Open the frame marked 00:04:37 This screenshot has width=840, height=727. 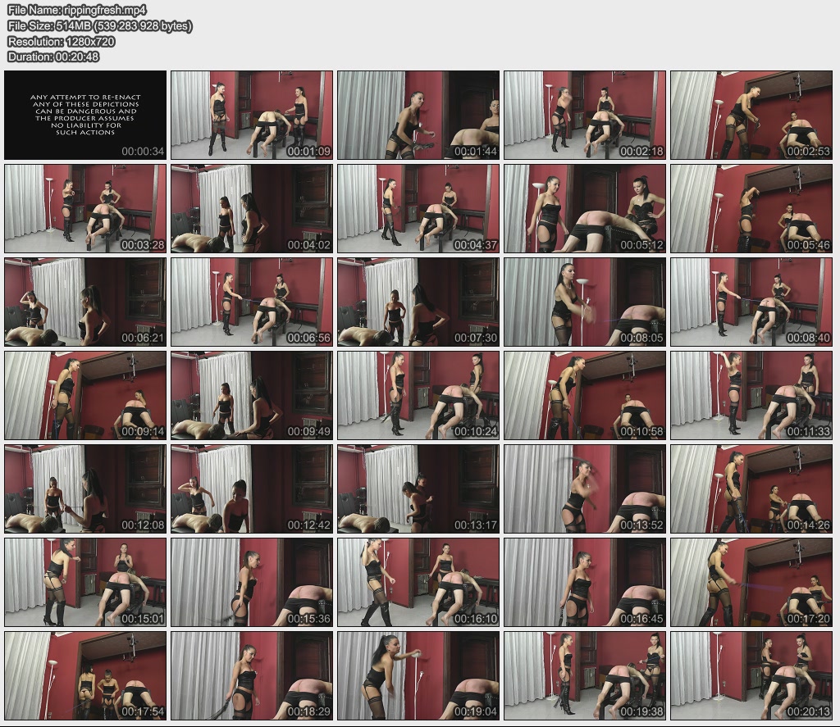(x=418, y=208)
